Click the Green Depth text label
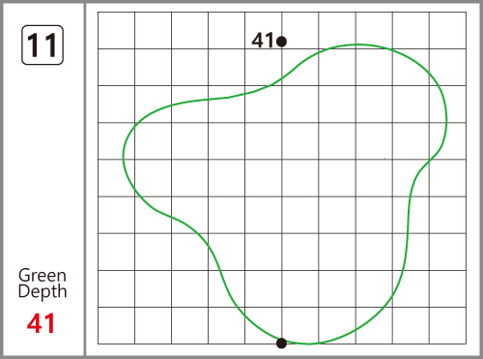483x359 pixels. (43, 284)
